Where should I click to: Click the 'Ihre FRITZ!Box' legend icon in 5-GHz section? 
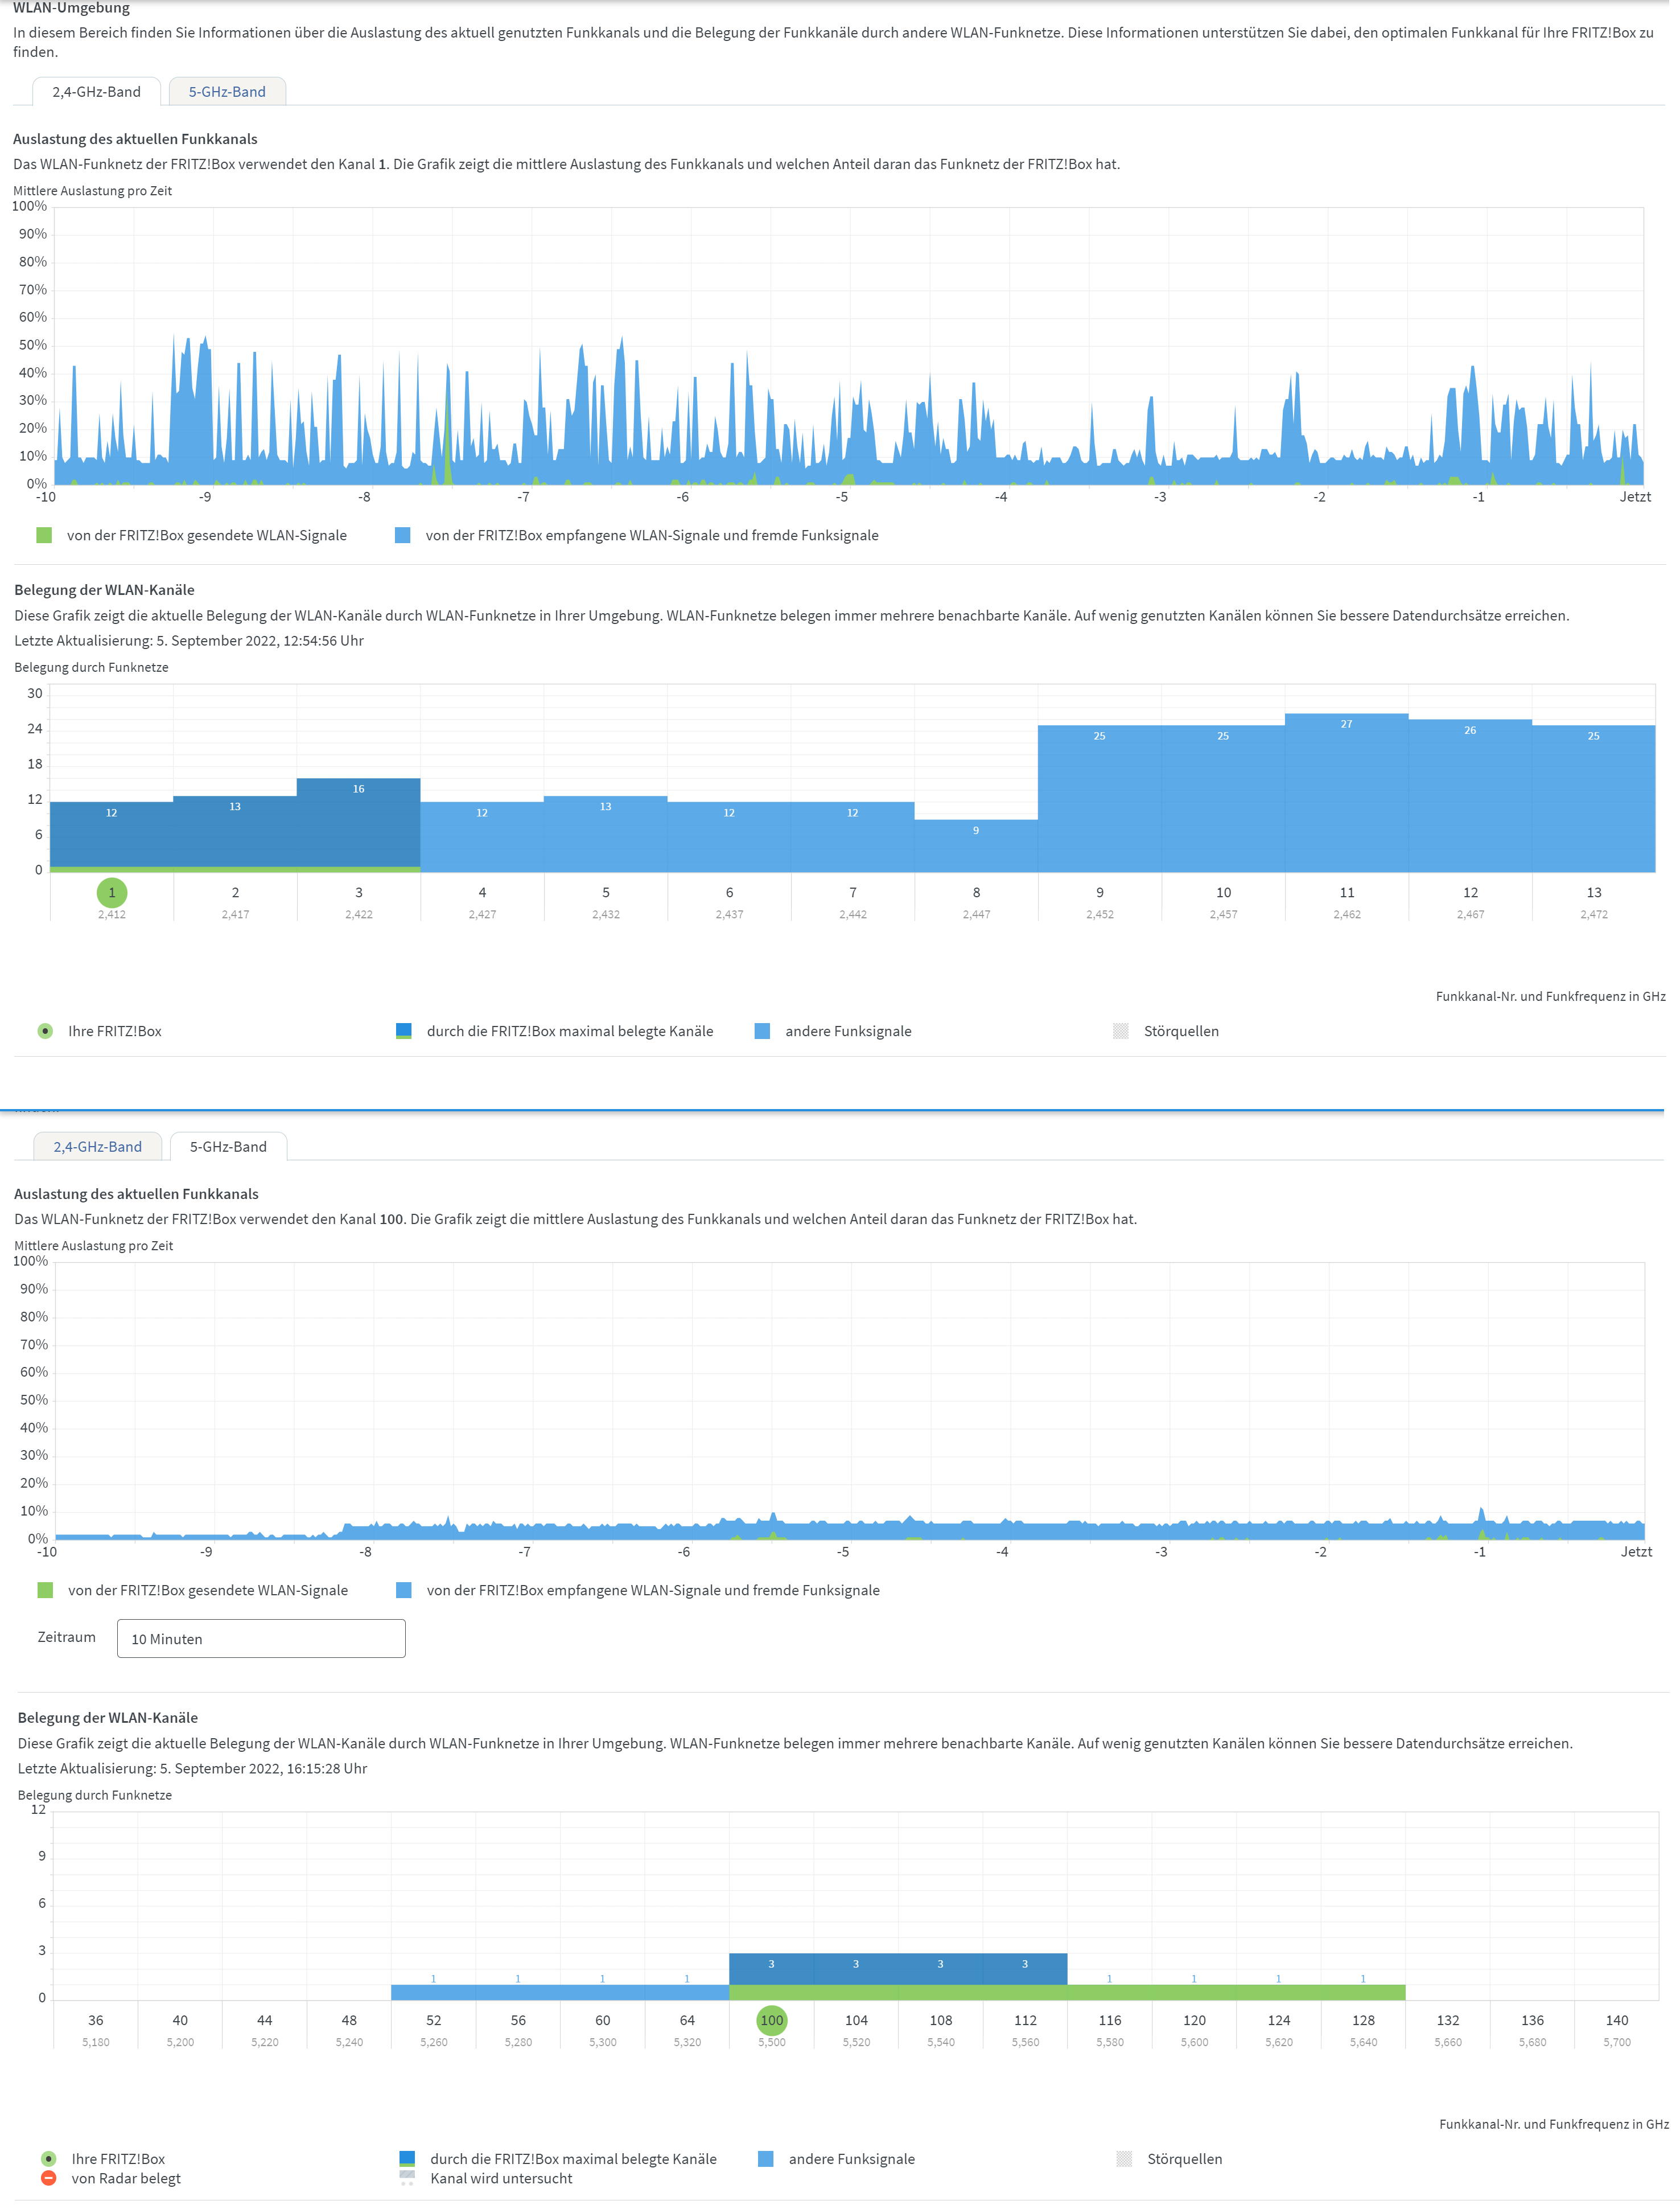point(48,2158)
